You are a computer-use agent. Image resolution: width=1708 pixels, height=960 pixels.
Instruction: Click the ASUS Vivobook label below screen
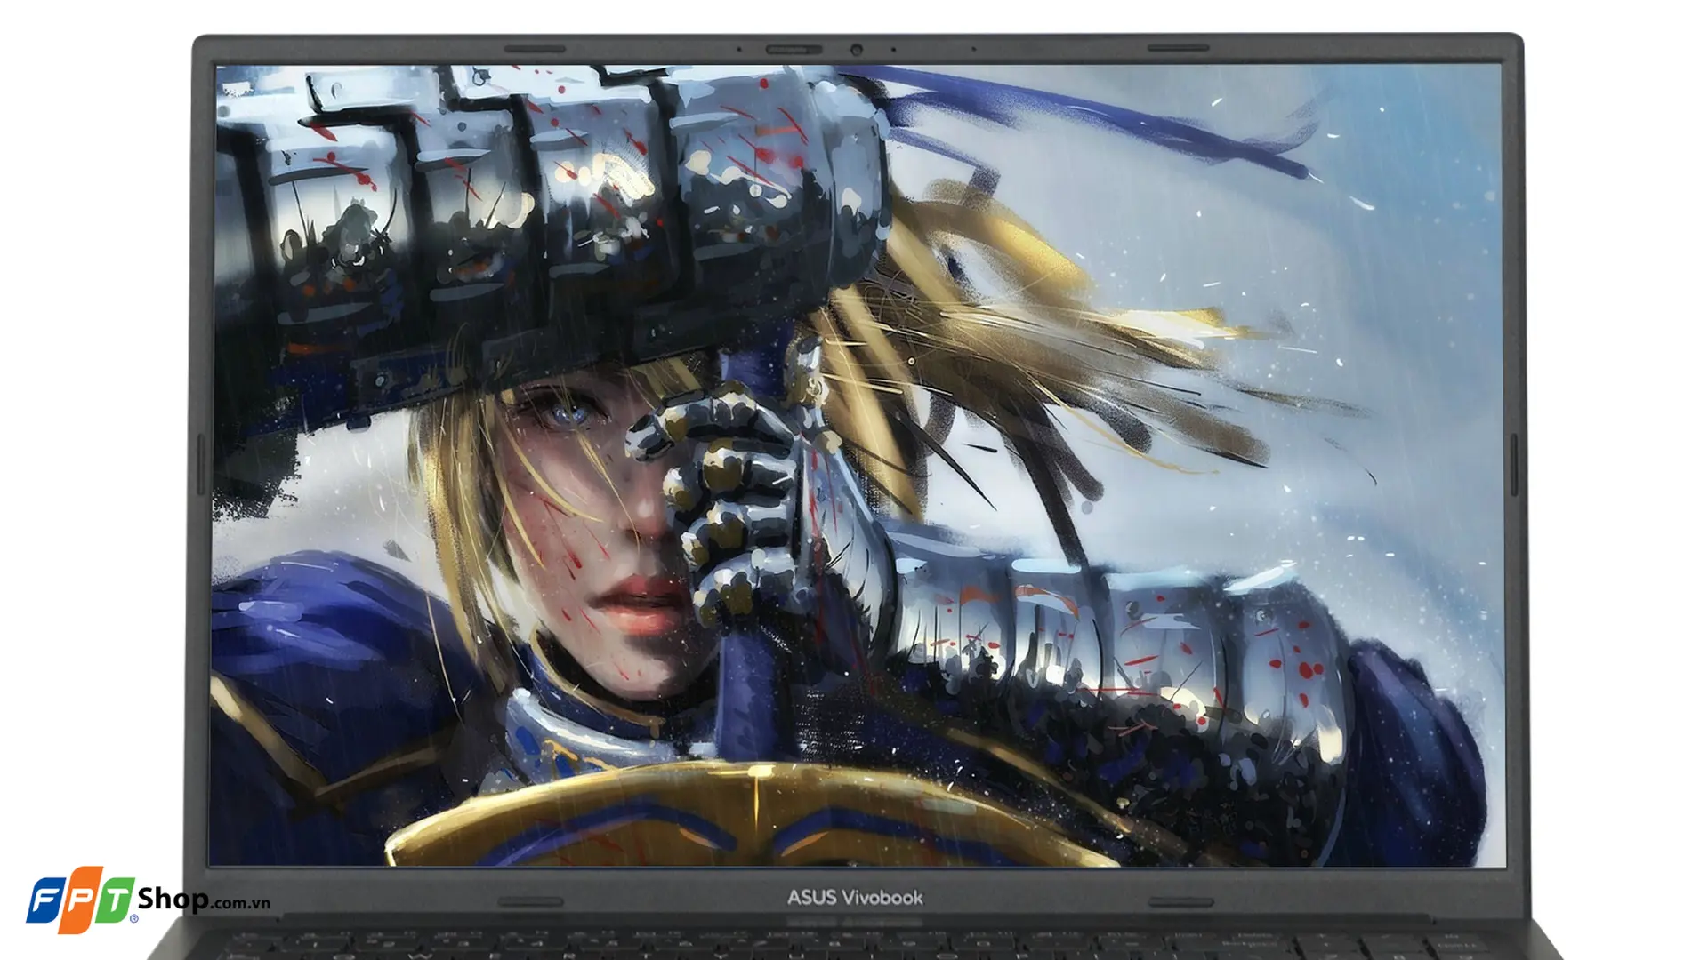[x=854, y=898]
